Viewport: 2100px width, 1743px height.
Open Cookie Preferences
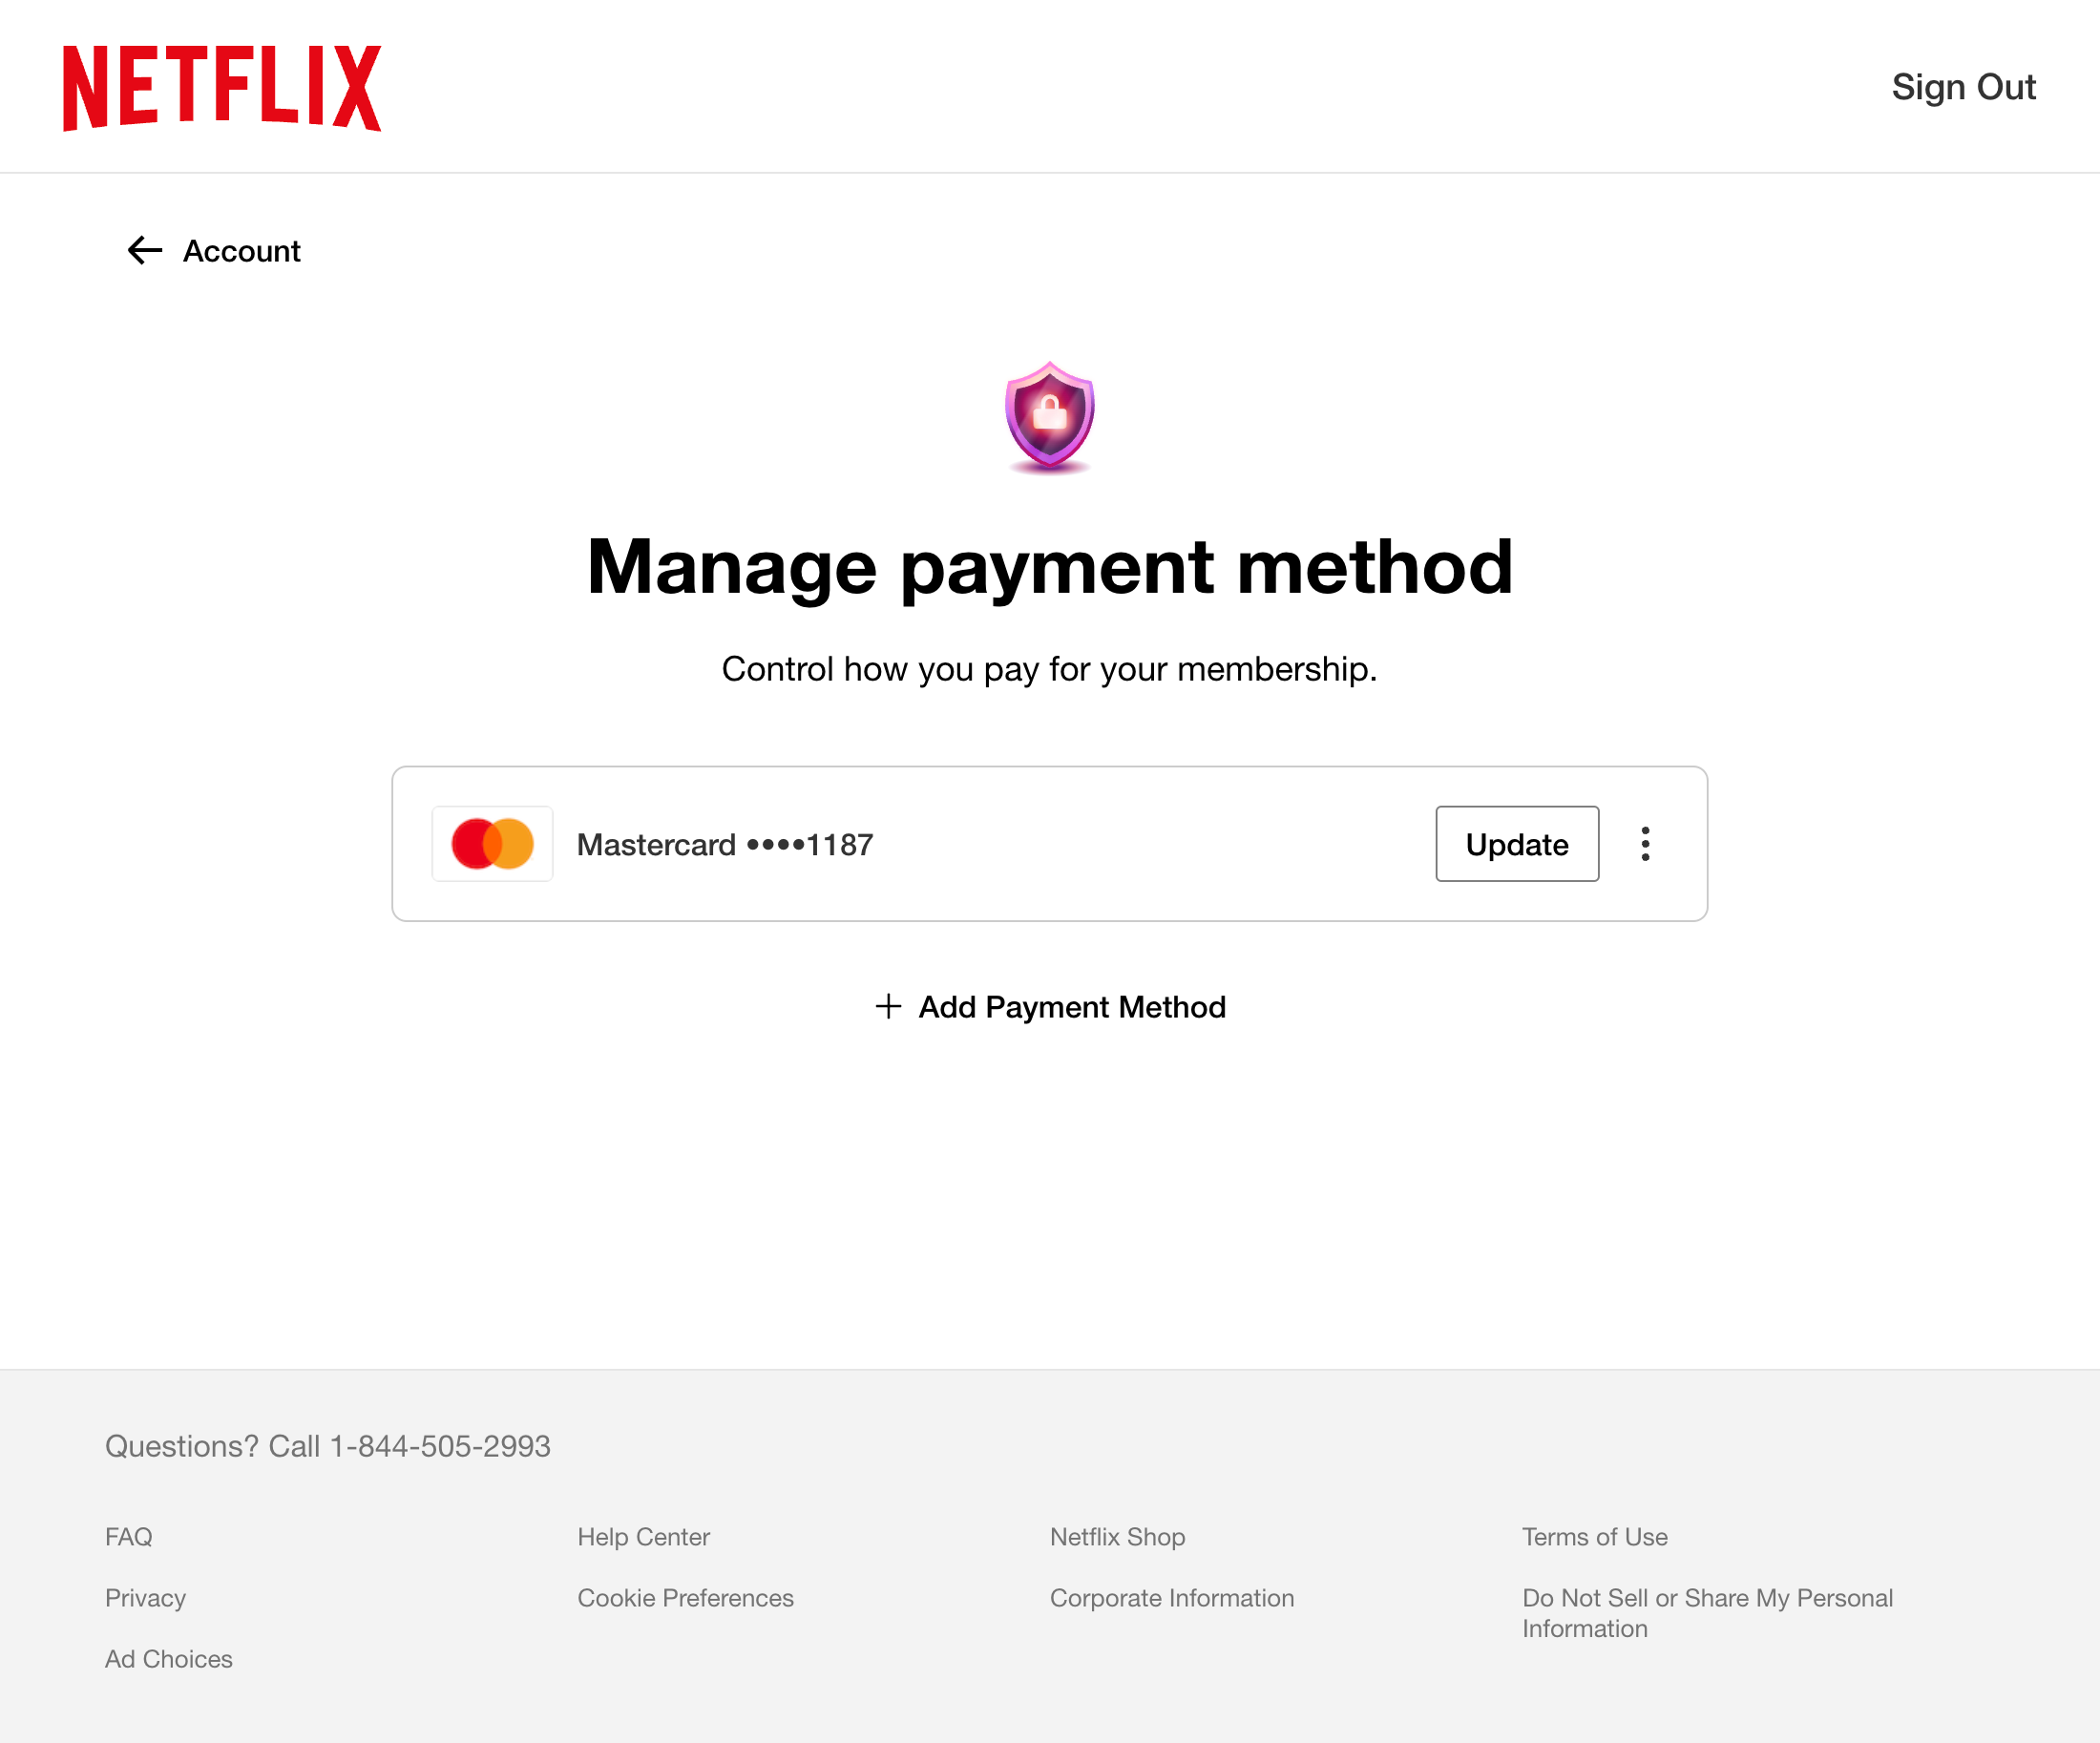[x=685, y=1598]
